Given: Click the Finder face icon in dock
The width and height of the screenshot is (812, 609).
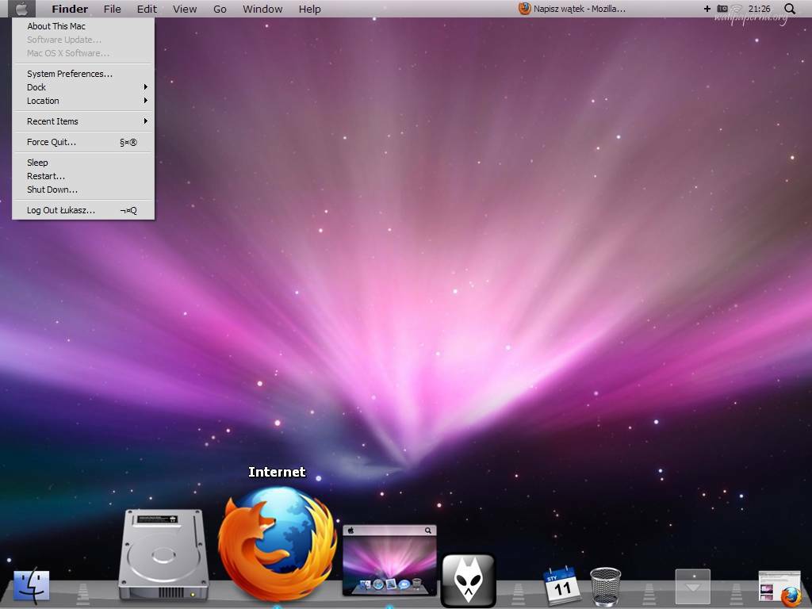Looking at the screenshot, I should click(32, 585).
